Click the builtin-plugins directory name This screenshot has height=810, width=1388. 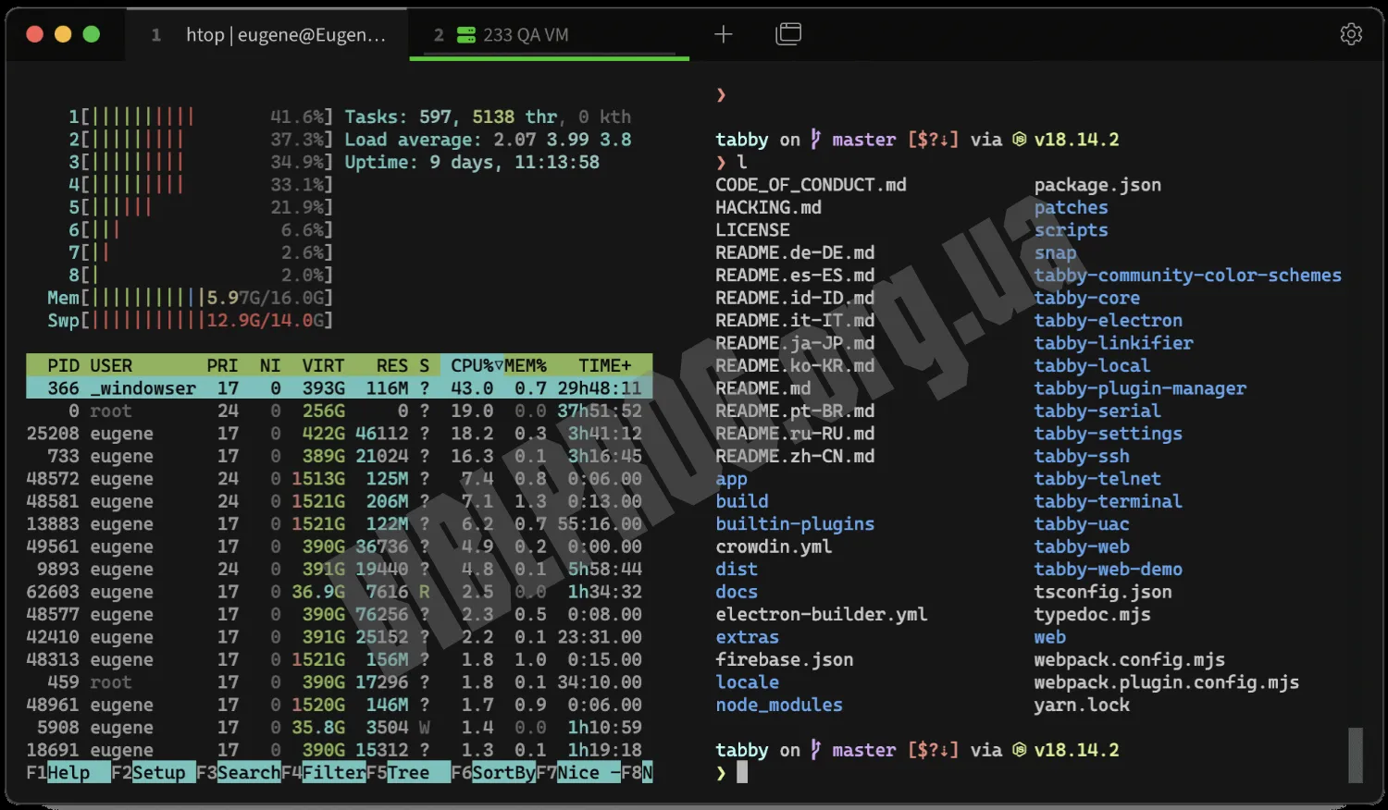pos(795,524)
